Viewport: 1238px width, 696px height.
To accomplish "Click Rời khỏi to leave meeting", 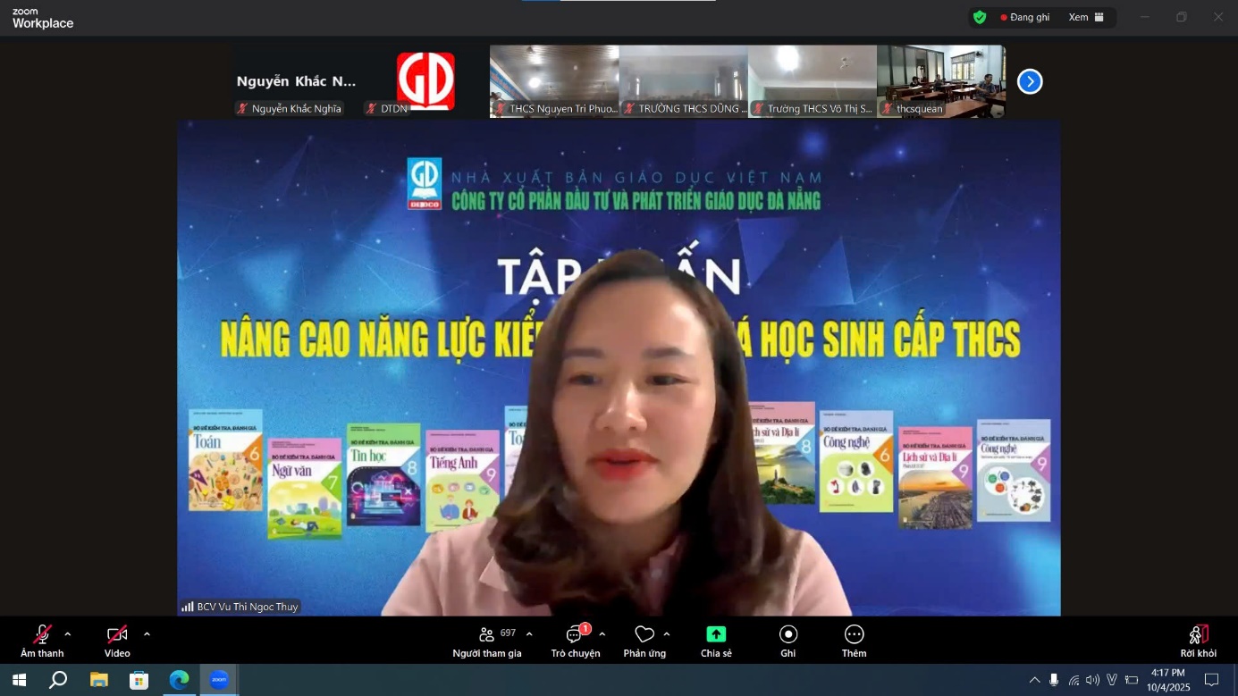I will click(x=1198, y=640).
